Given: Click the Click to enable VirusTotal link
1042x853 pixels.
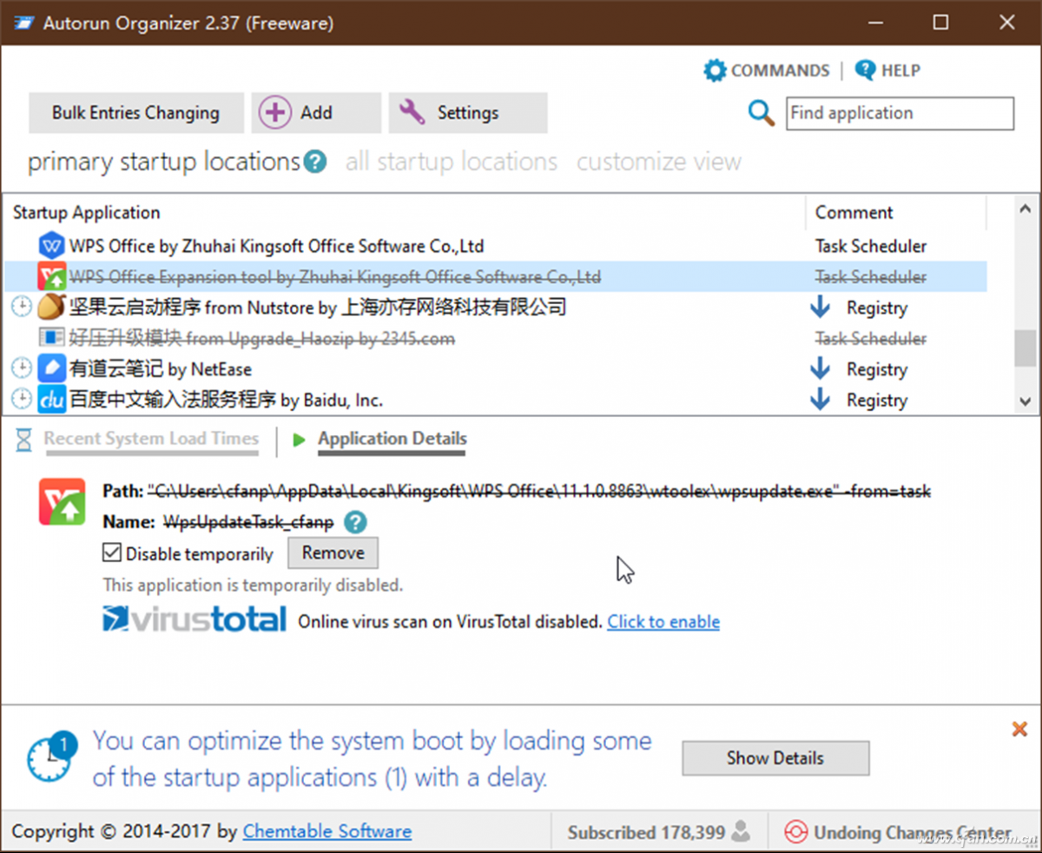Looking at the screenshot, I should tap(663, 622).
